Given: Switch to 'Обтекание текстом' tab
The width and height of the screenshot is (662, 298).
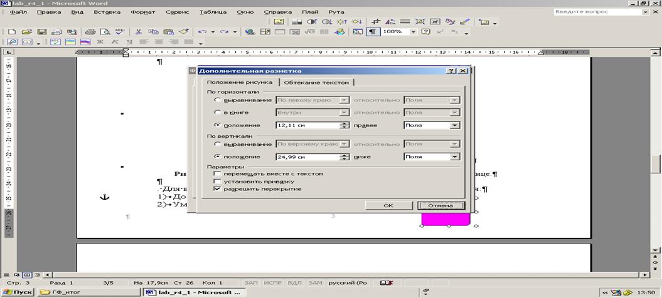Looking at the screenshot, I should pos(316,82).
